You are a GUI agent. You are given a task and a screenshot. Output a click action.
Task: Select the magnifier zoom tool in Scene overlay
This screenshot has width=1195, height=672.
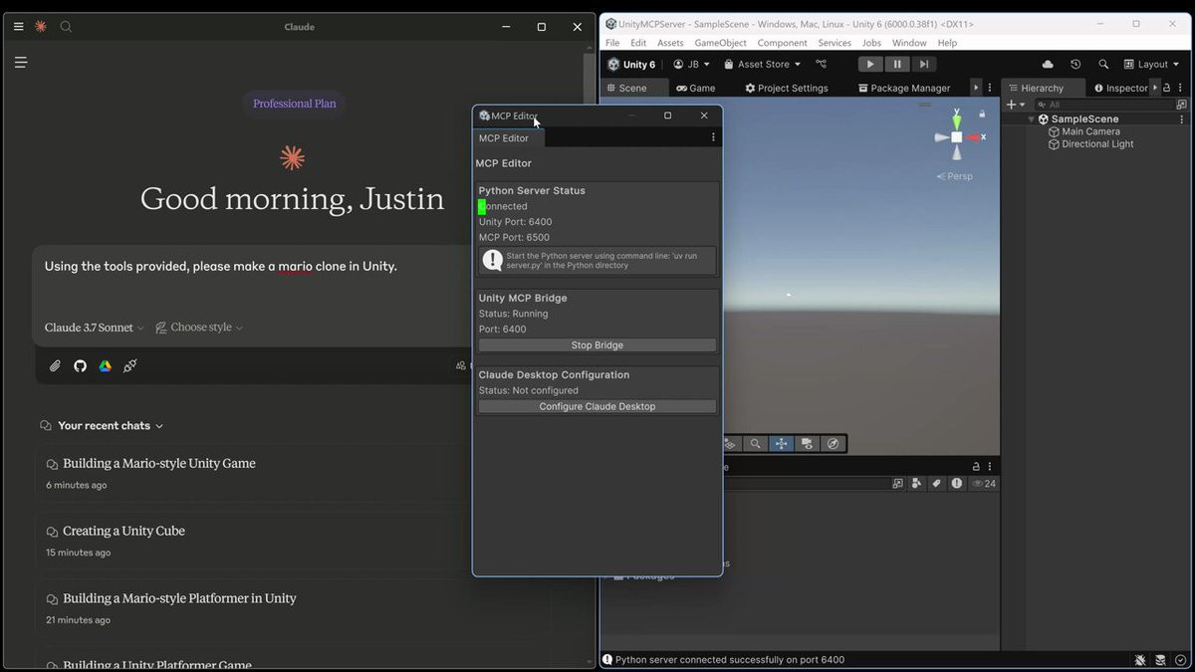point(756,444)
